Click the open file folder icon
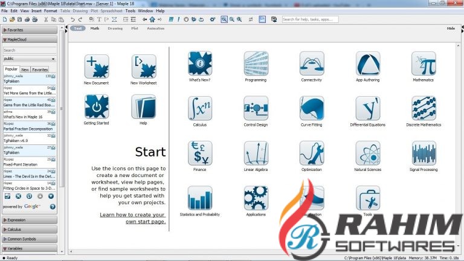This screenshot has height=261, width=464. [x=12, y=19]
